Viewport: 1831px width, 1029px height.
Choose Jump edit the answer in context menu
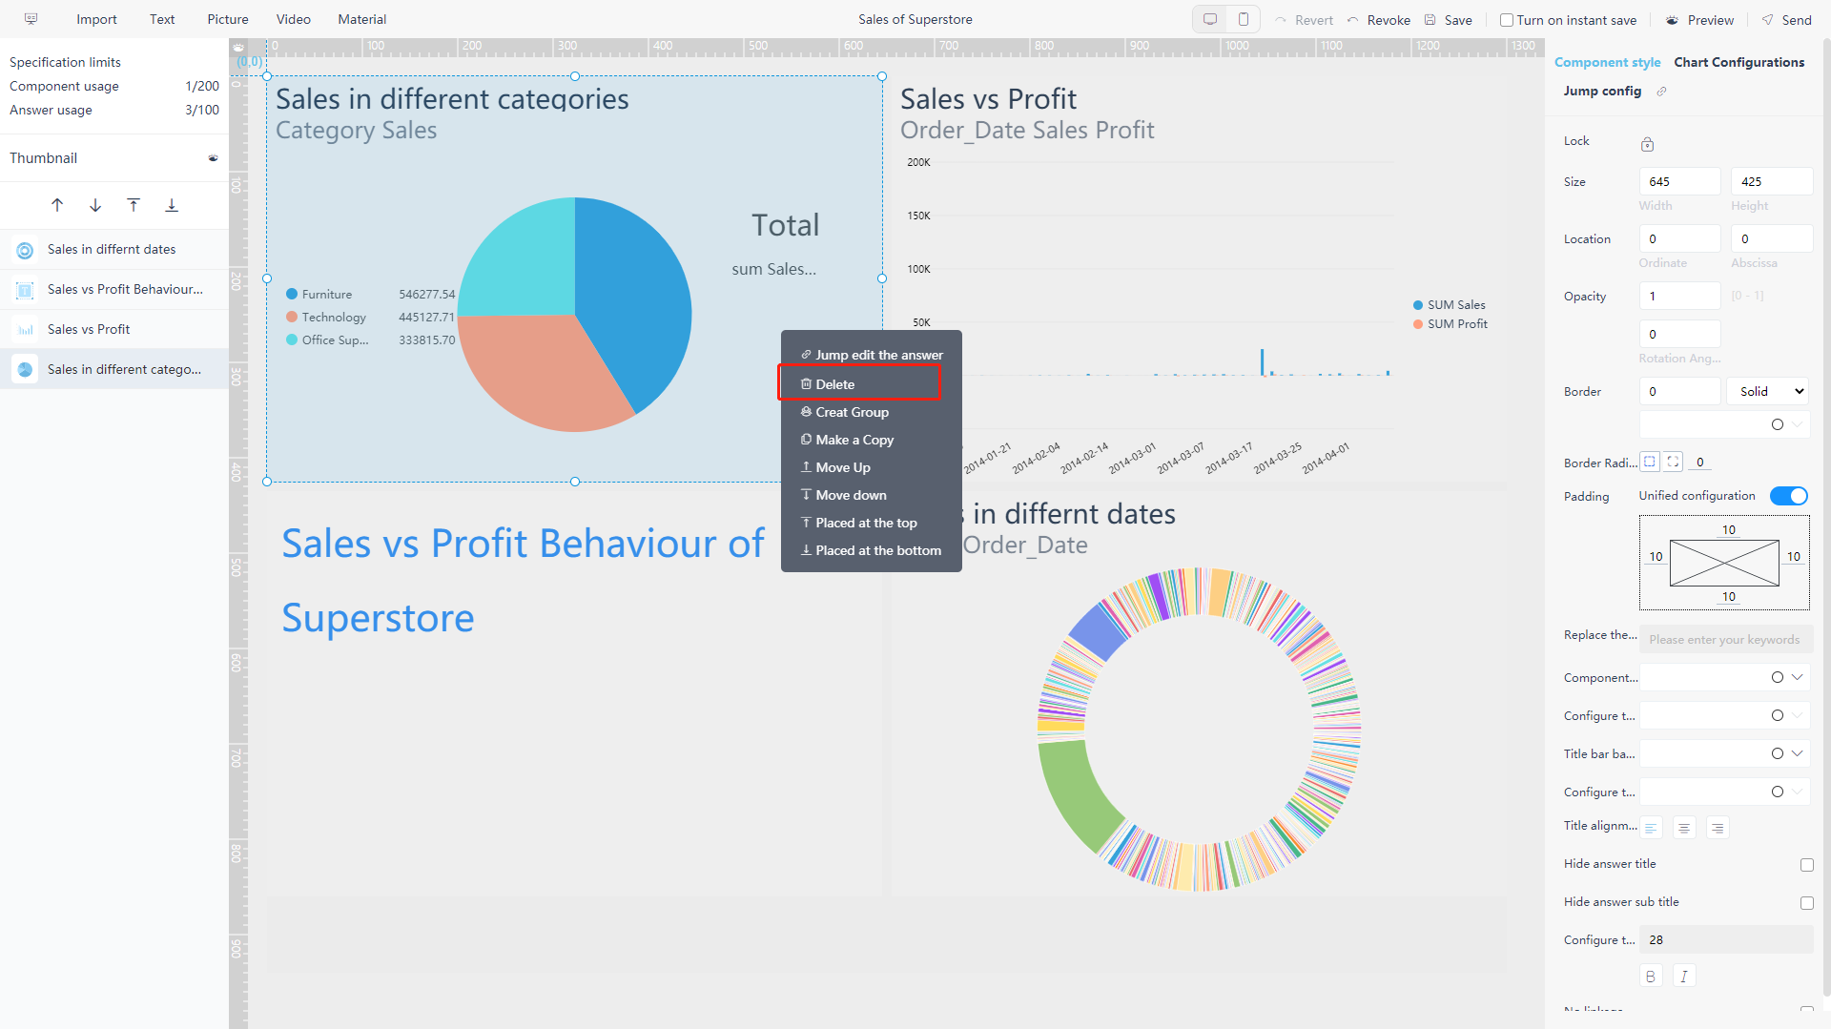[872, 355]
